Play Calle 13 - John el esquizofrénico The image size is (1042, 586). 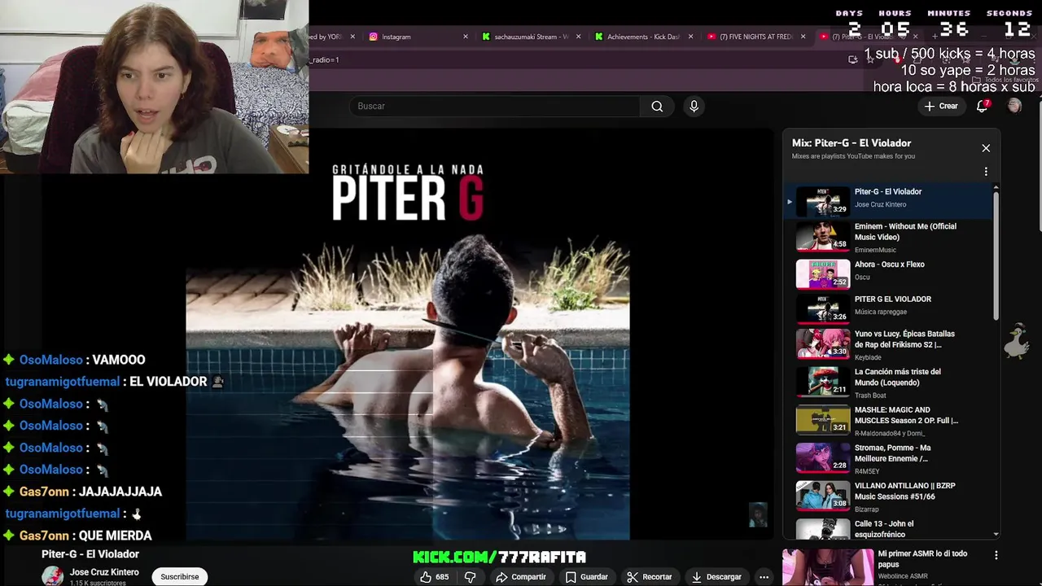tap(889, 528)
